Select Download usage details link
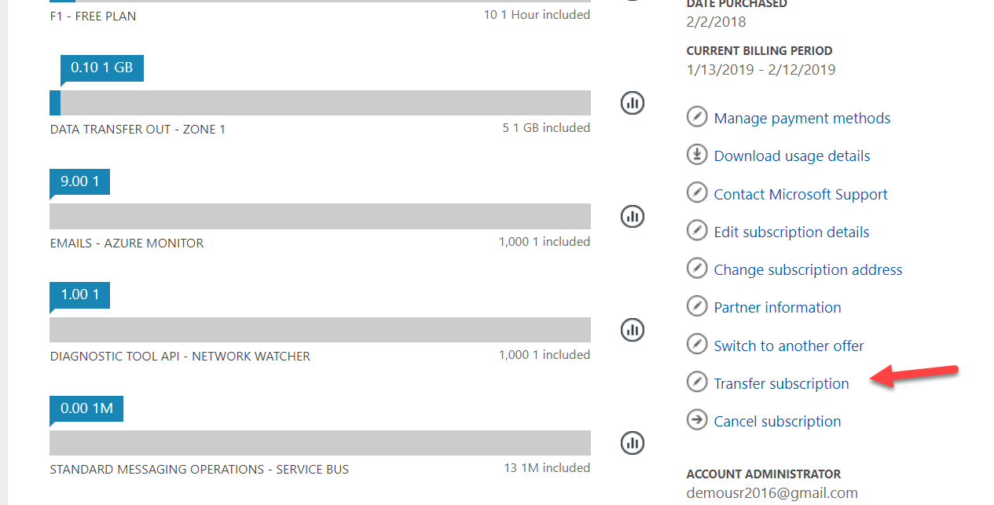Viewport: 994px width, 505px height. 791,156
